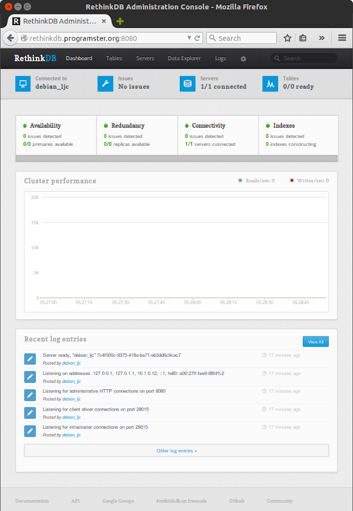
Task: Open the settings gear in navbar
Action: click(243, 59)
